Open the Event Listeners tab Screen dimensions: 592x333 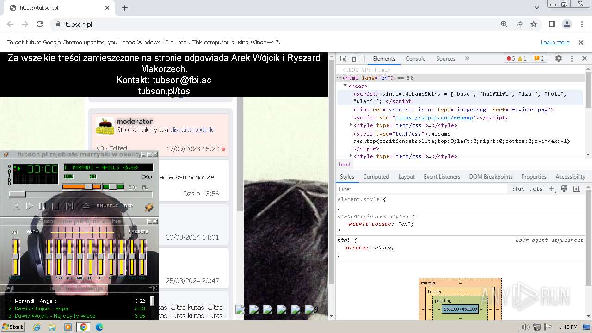[442, 177]
